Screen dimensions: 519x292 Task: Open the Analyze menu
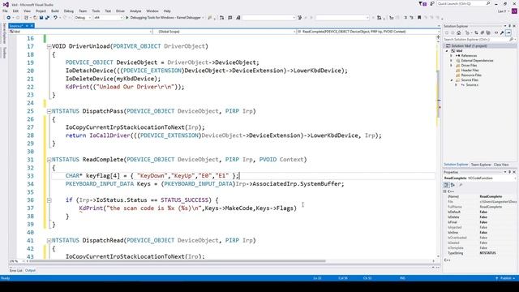[135, 11]
